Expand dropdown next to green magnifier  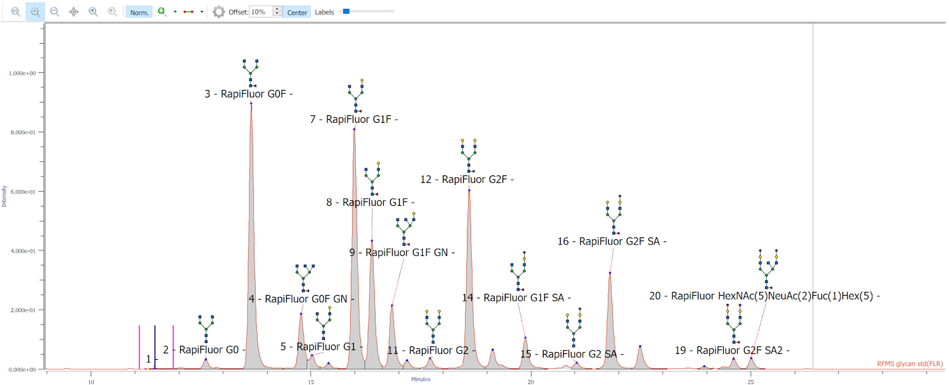175,12
